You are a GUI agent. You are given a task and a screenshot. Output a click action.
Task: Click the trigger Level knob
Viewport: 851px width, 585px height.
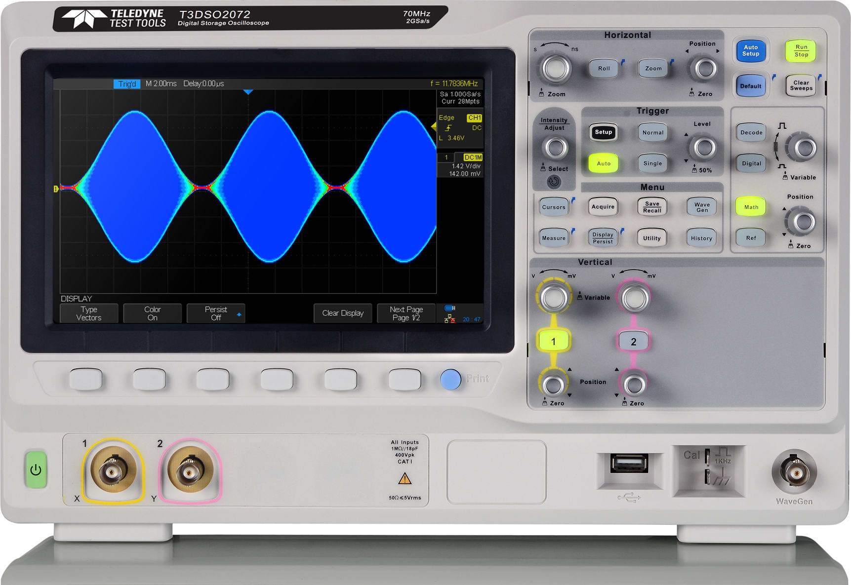(x=704, y=147)
